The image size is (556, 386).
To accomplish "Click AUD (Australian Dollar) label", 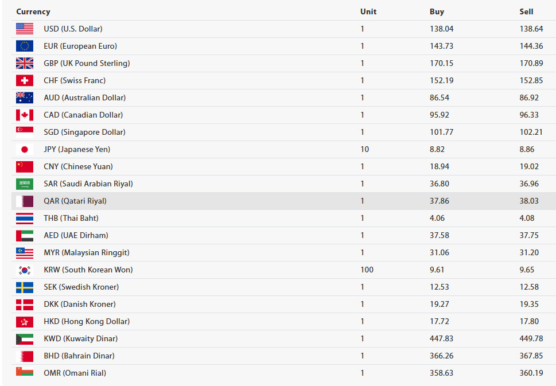I will tap(85, 98).
